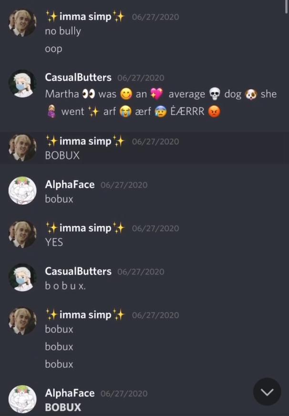Open CasualButters username above 'b o b u x.'
Image resolution: width=289 pixels, height=416 pixels.
pos(78,271)
